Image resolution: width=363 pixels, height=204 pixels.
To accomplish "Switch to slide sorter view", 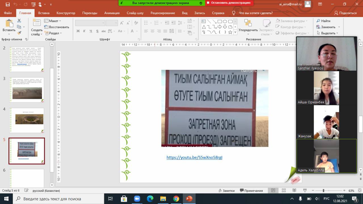I will click(283, 191).
